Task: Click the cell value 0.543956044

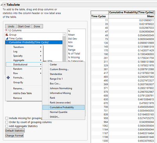Action: point(146,122)
